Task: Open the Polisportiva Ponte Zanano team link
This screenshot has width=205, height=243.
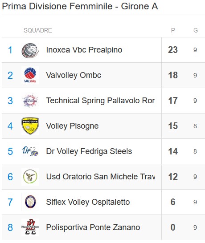Action: click(x=93, y=227)
